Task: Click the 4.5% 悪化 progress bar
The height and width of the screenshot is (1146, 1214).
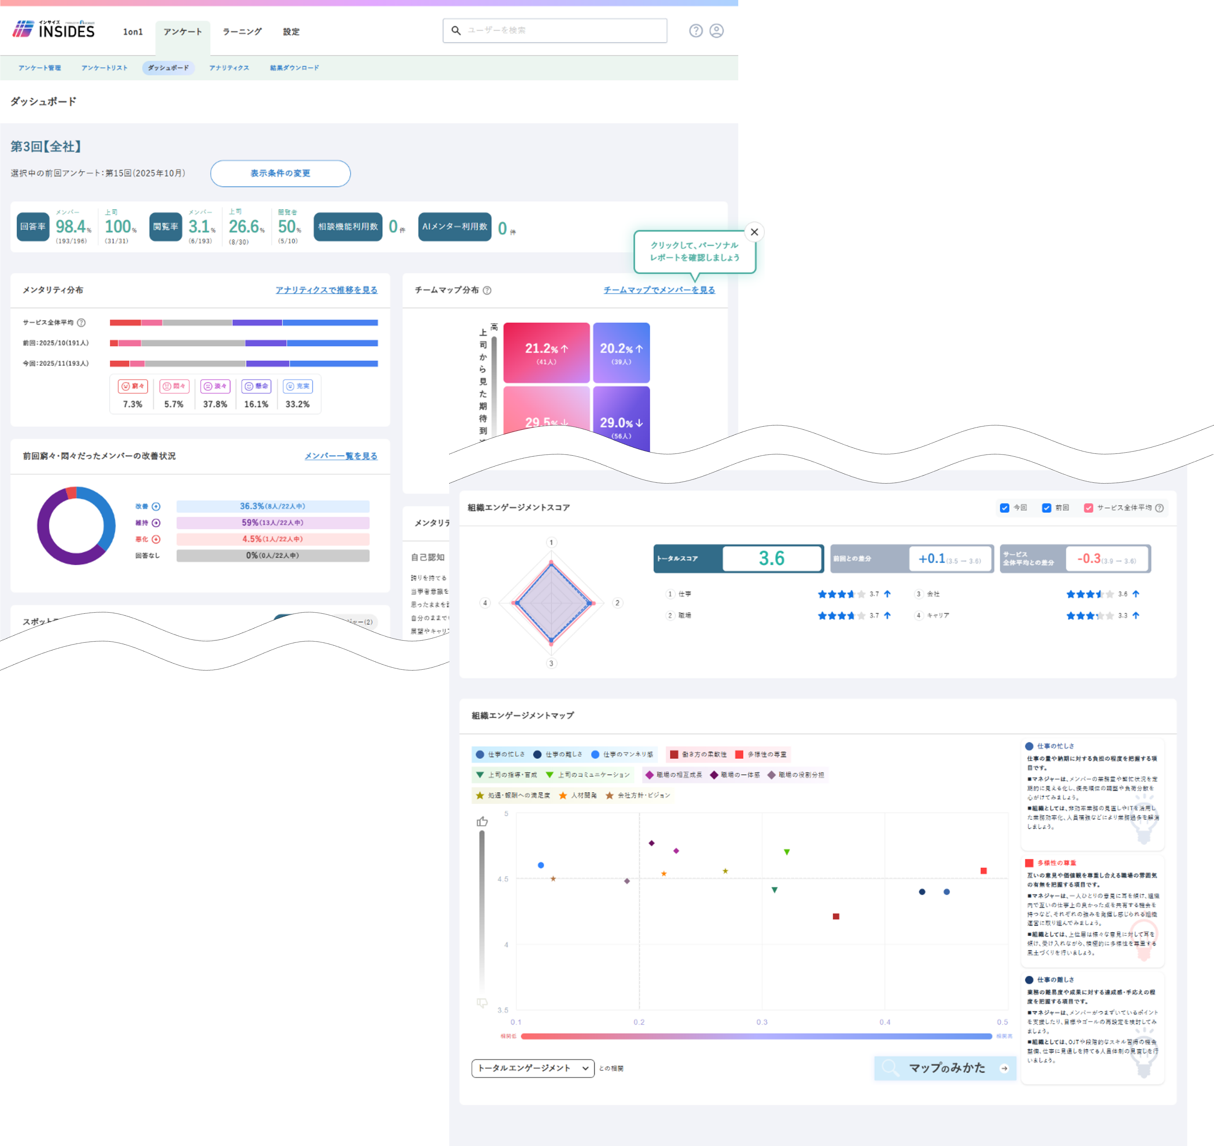Action: pos(273,540)
